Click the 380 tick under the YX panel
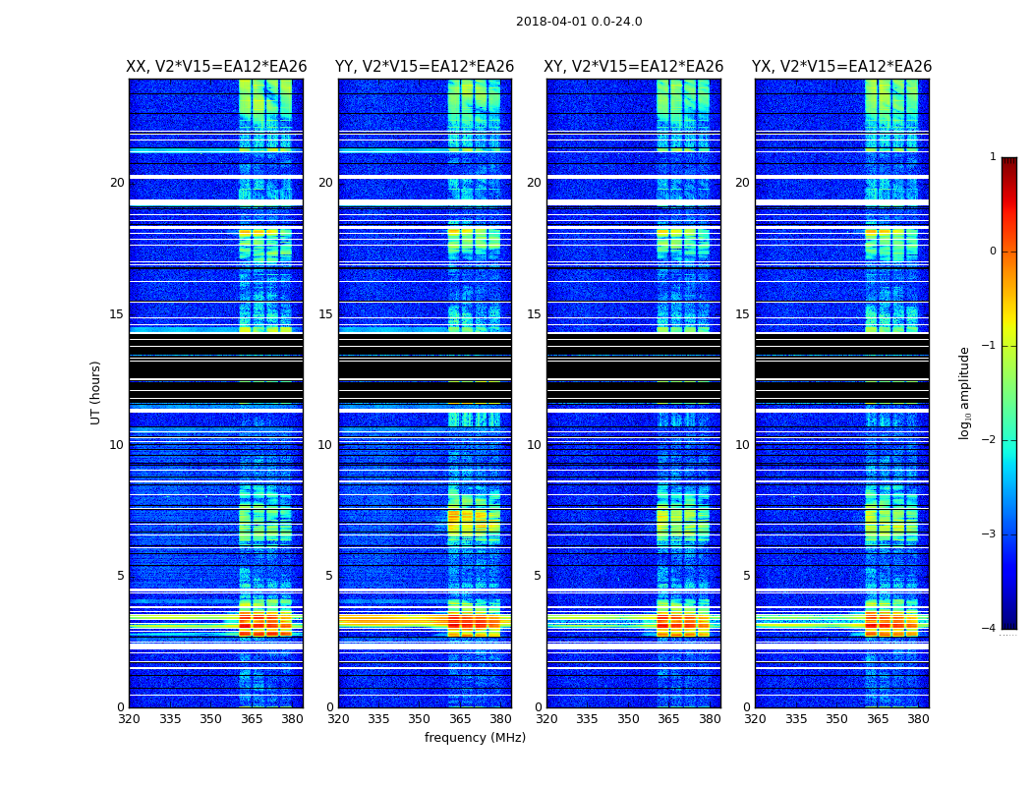The image size is (1032, 786). click(918, 719)
